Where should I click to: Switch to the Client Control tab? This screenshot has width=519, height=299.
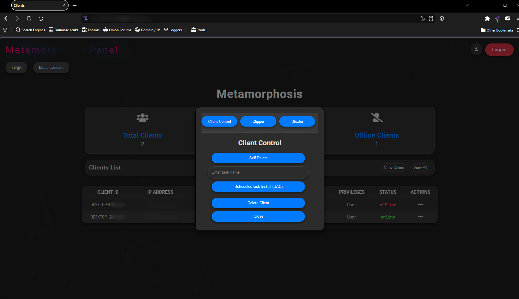tap(220, 121)
